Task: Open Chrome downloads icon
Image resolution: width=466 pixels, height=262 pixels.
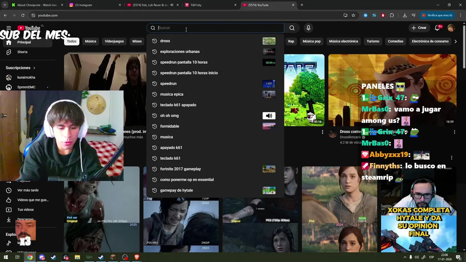Action: tap(404, 15)
